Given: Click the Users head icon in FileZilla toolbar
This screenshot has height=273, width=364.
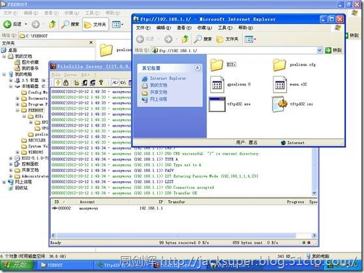Looking at the screenshot, I should (85, 82).
